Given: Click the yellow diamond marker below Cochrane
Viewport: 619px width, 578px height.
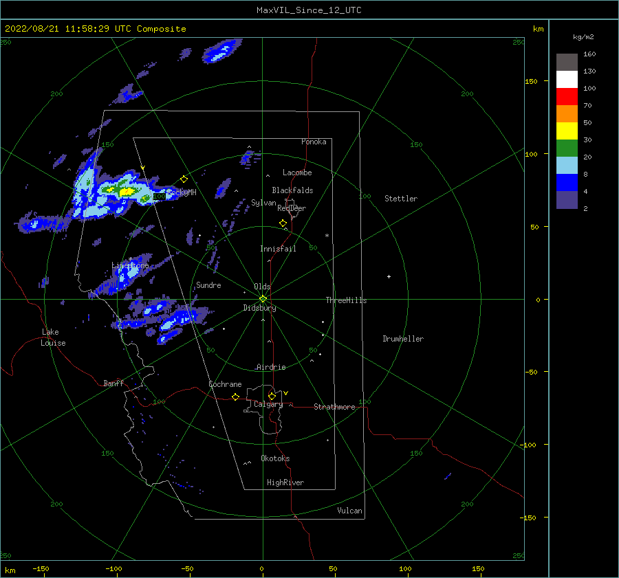Looking at the screenshot, I should 235,397.
